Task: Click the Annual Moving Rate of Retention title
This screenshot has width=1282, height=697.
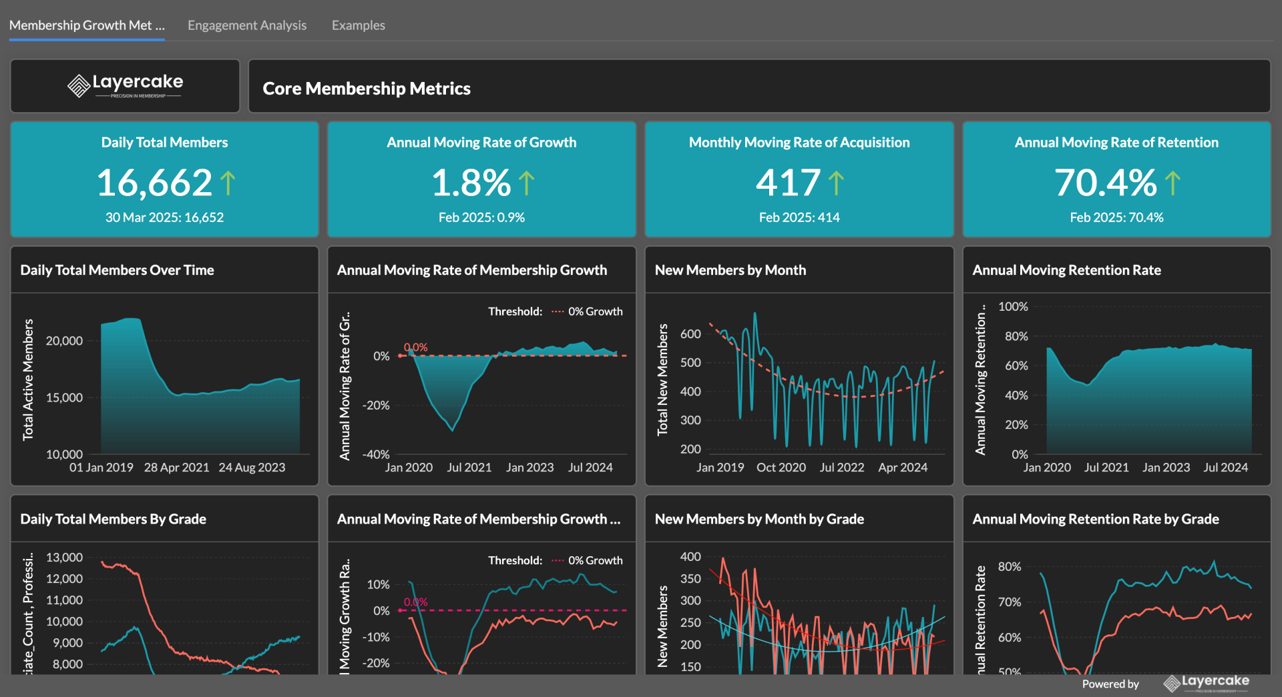Action: pos(1116,142)
